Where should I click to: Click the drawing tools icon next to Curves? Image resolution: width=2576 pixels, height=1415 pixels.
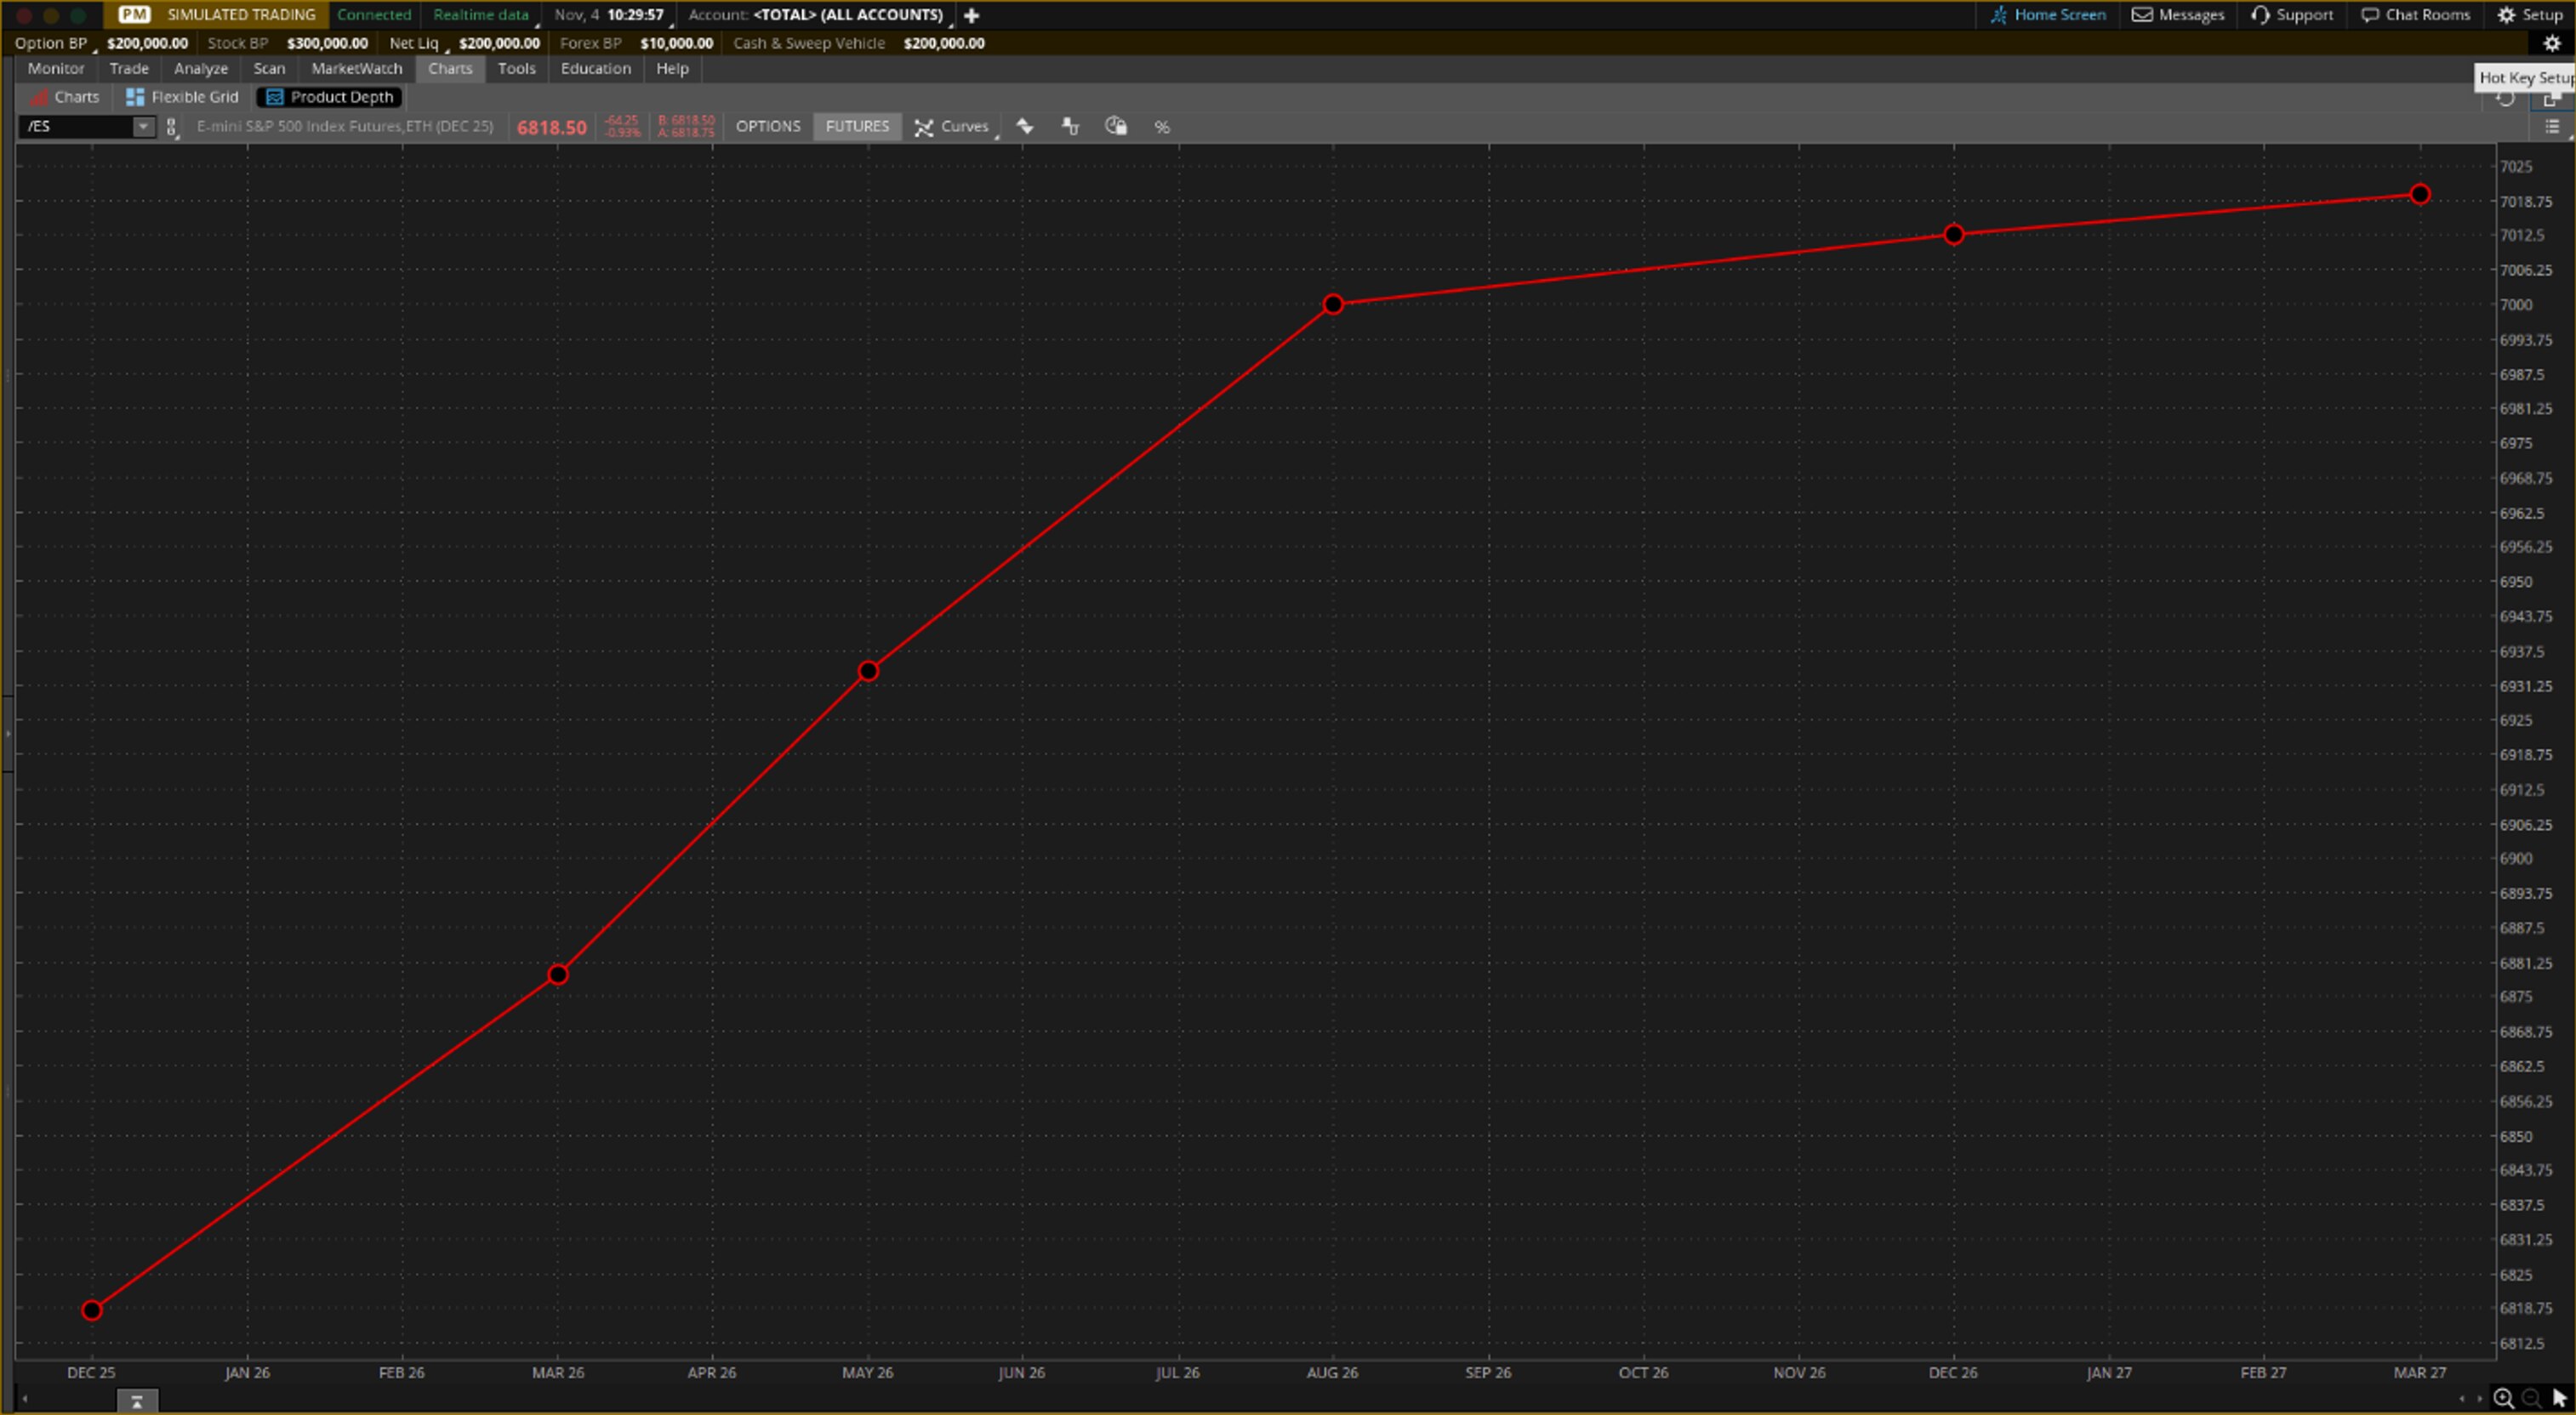(1026, 126)
